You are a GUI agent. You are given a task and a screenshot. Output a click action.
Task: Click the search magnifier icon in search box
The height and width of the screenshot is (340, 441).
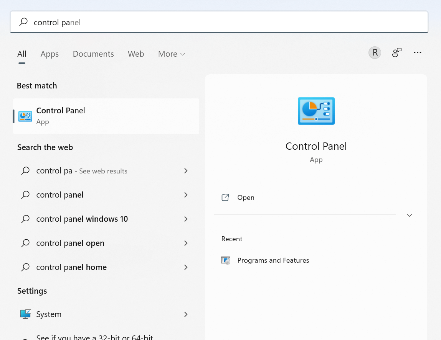[x=23, y=22]
